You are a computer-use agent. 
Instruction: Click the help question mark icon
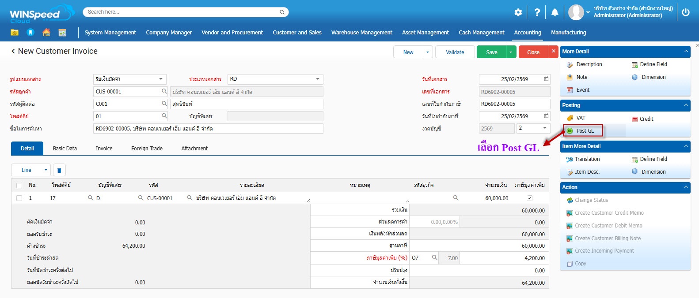tap(537, 12)
